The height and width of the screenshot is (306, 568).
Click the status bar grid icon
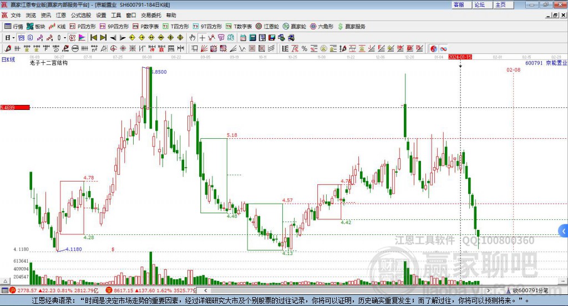(x=4, y=290)
